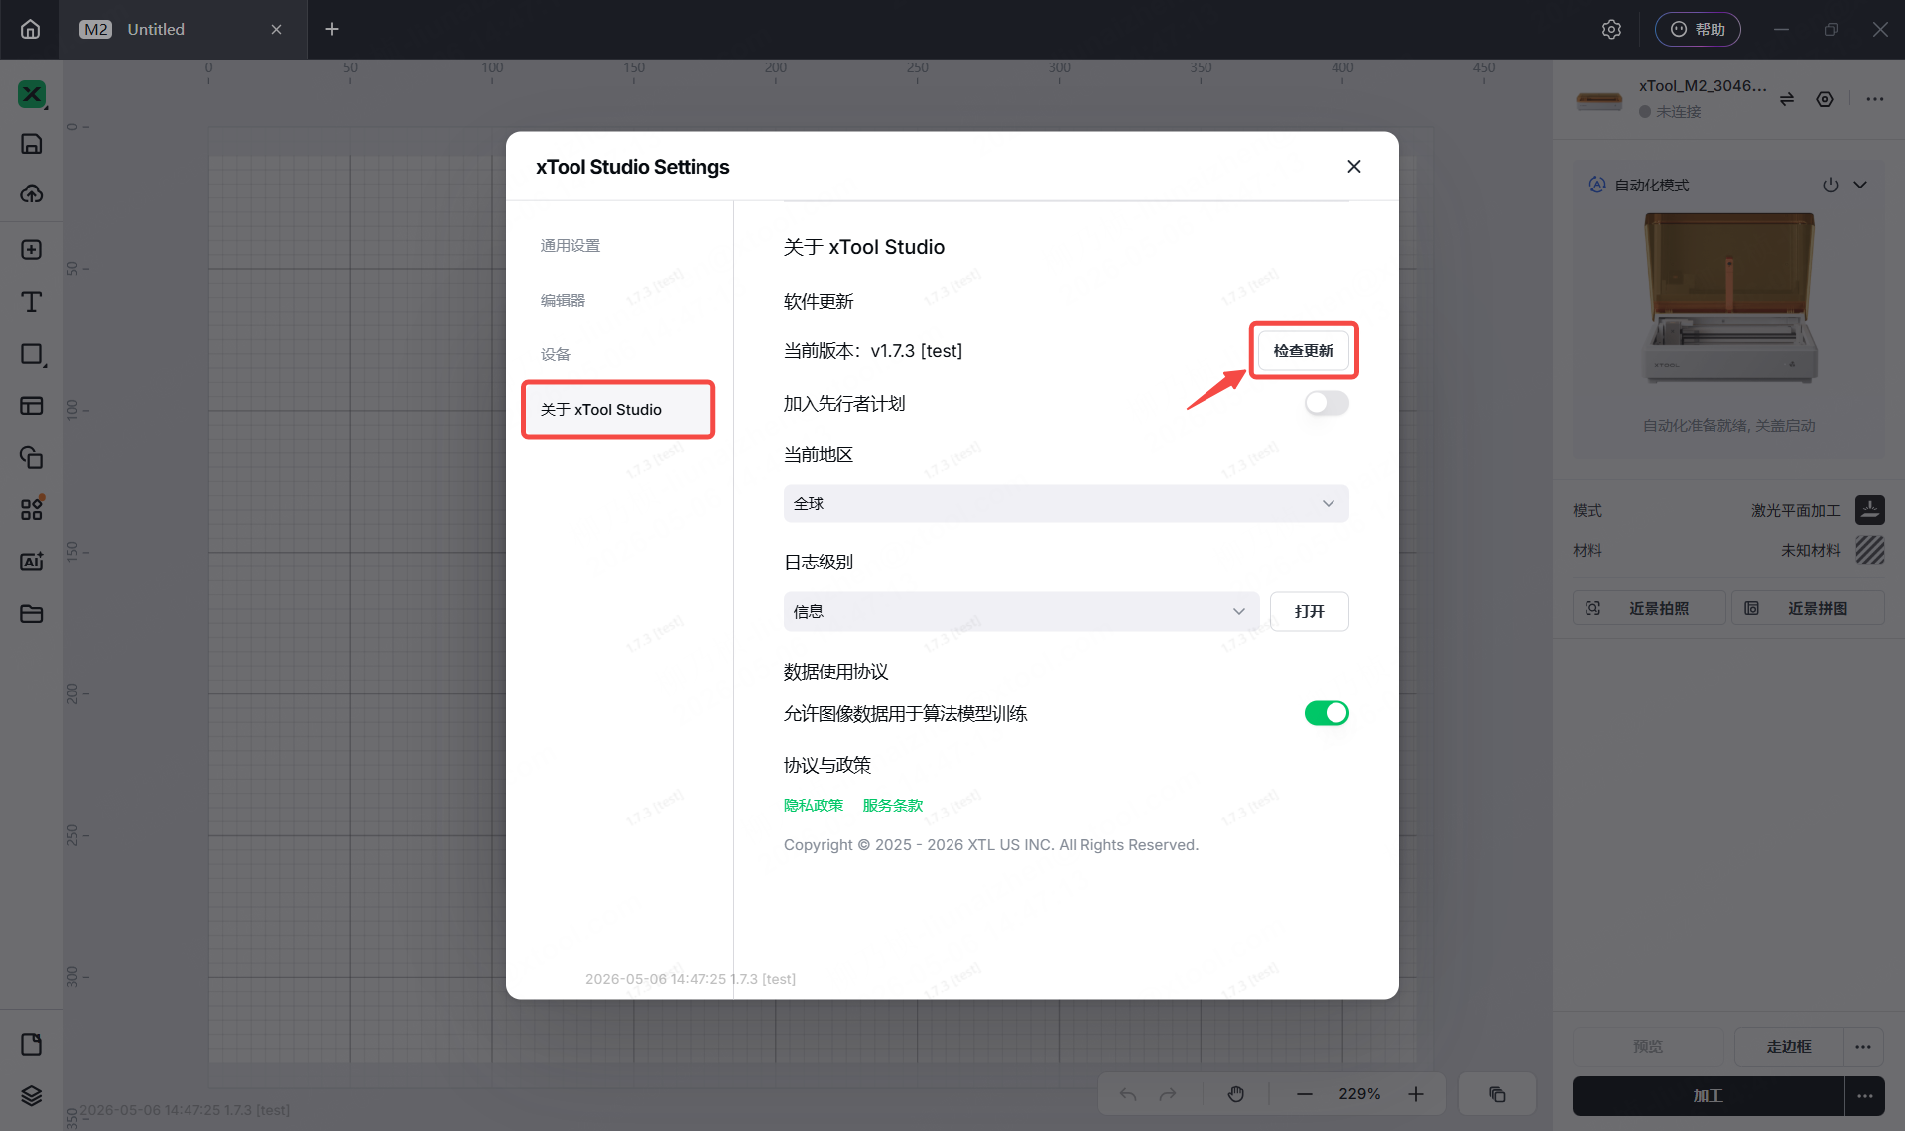The image size is (1905, 1131).
Task: Click the xTool M2 machine preview image
Action: (x=1729, y=298)
